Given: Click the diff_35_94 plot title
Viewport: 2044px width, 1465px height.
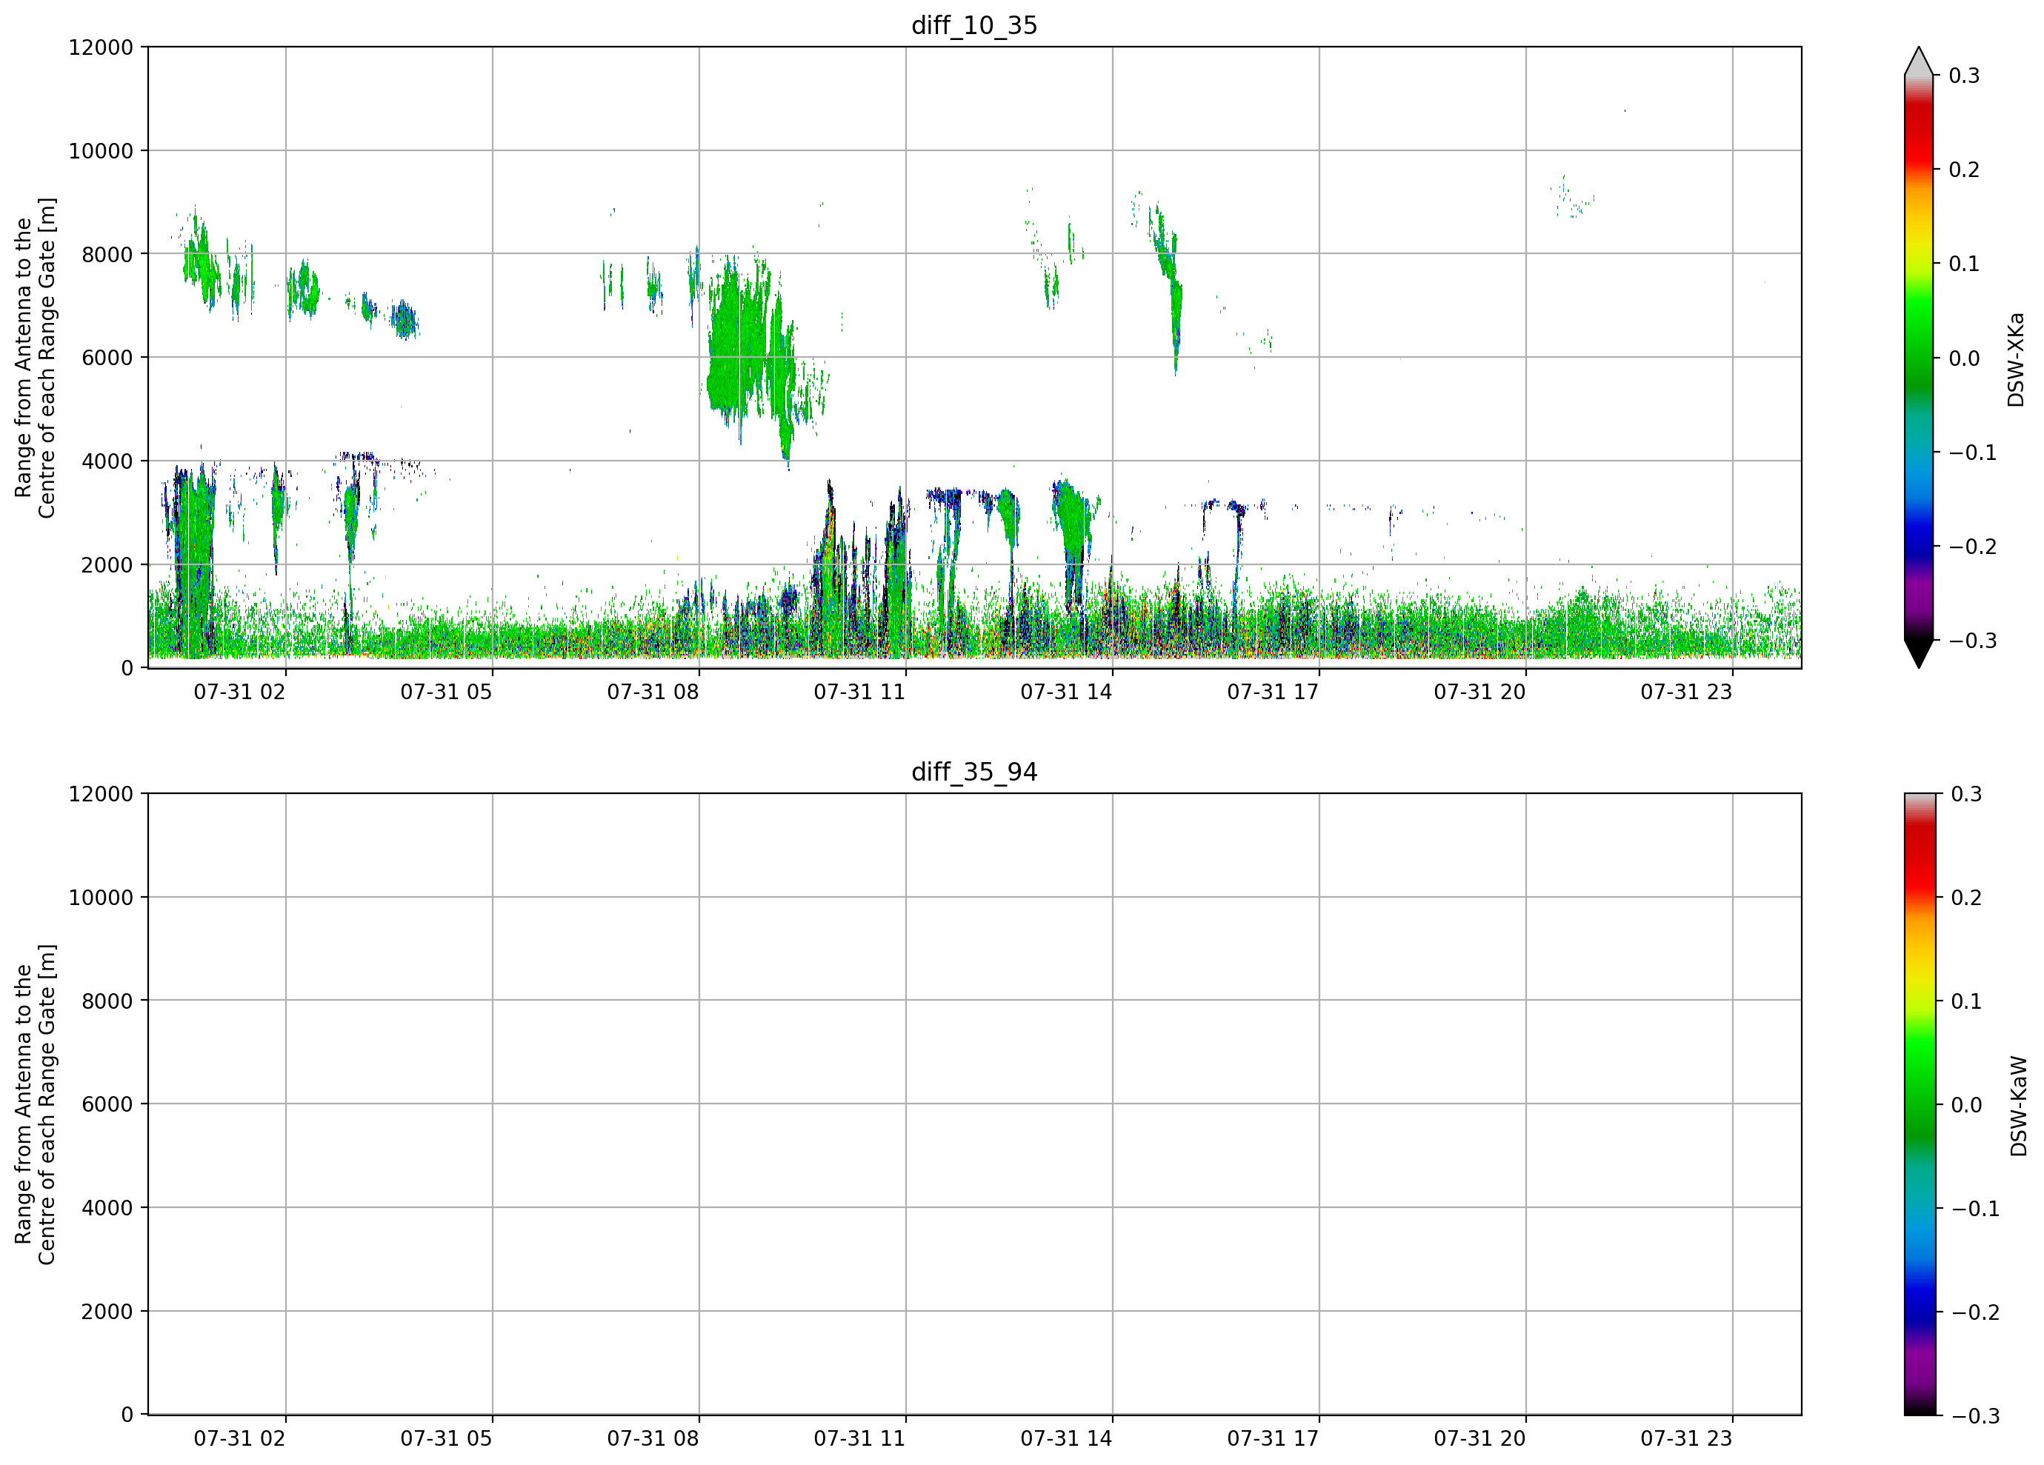Looking at the screenshot, I should pos(974,772).
